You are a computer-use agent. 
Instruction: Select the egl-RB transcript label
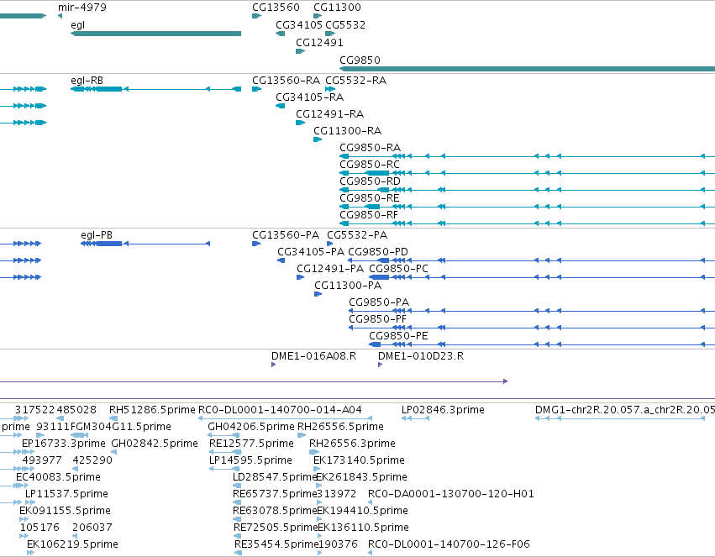pyautogui.click(x=87, y=81)
